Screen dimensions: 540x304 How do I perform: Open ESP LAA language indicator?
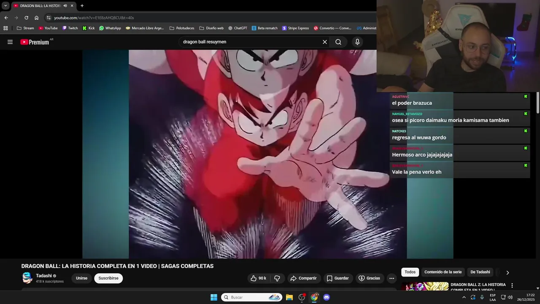(493, 297)
